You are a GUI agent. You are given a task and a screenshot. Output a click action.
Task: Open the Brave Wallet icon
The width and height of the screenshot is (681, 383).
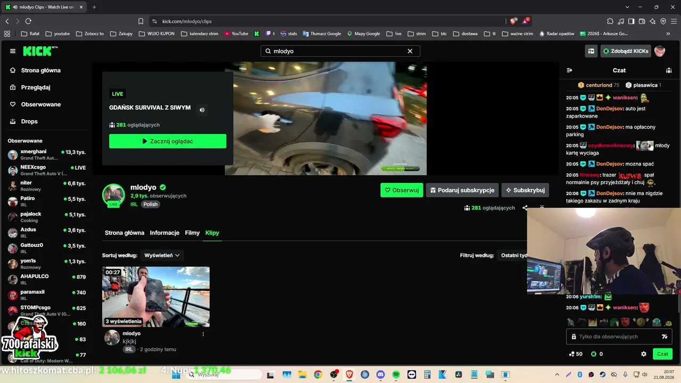pyautogui.click(x=642, y=21)
